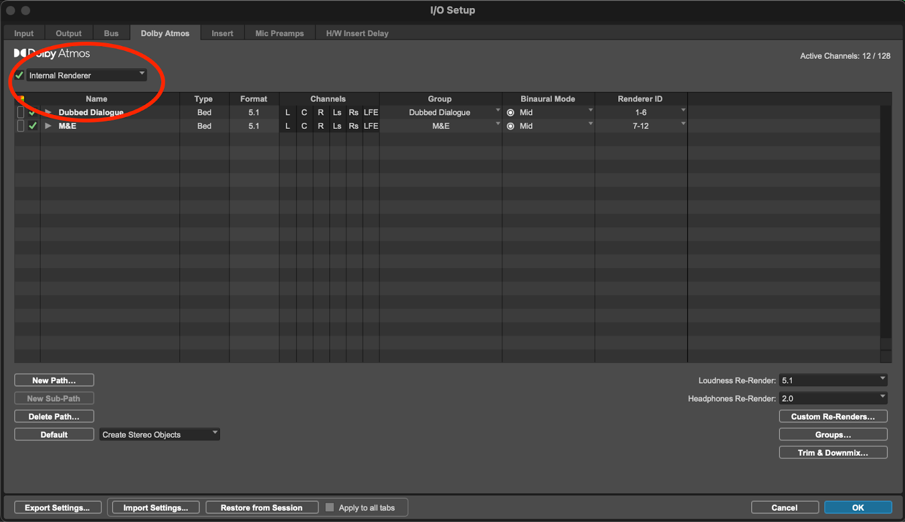Open the Insert tab

pyautogui.click(x=222, y=33)
